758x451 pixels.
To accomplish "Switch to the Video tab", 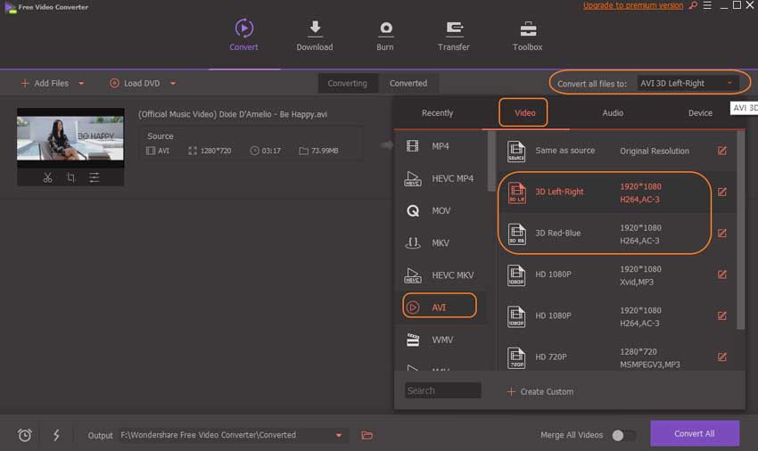I will point(524,112).
